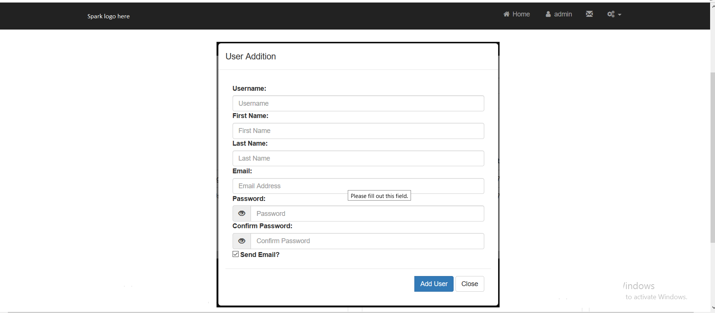Click into the First Name field
The width and height of the screenshot is (715, 313).
358,131
